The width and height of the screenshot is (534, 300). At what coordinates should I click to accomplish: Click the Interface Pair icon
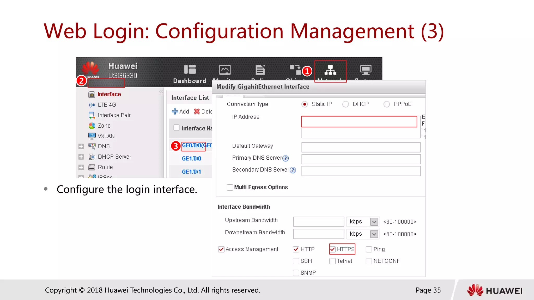[92, 115]
